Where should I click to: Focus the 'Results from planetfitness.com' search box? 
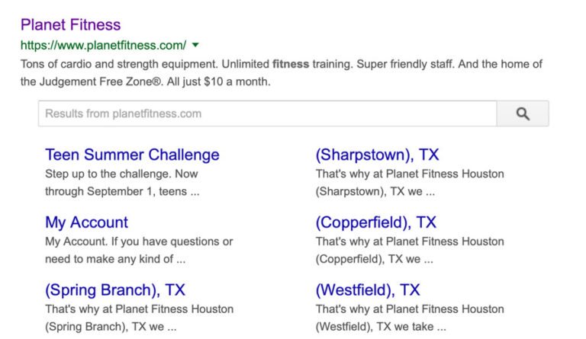click(x=267, y=114)
